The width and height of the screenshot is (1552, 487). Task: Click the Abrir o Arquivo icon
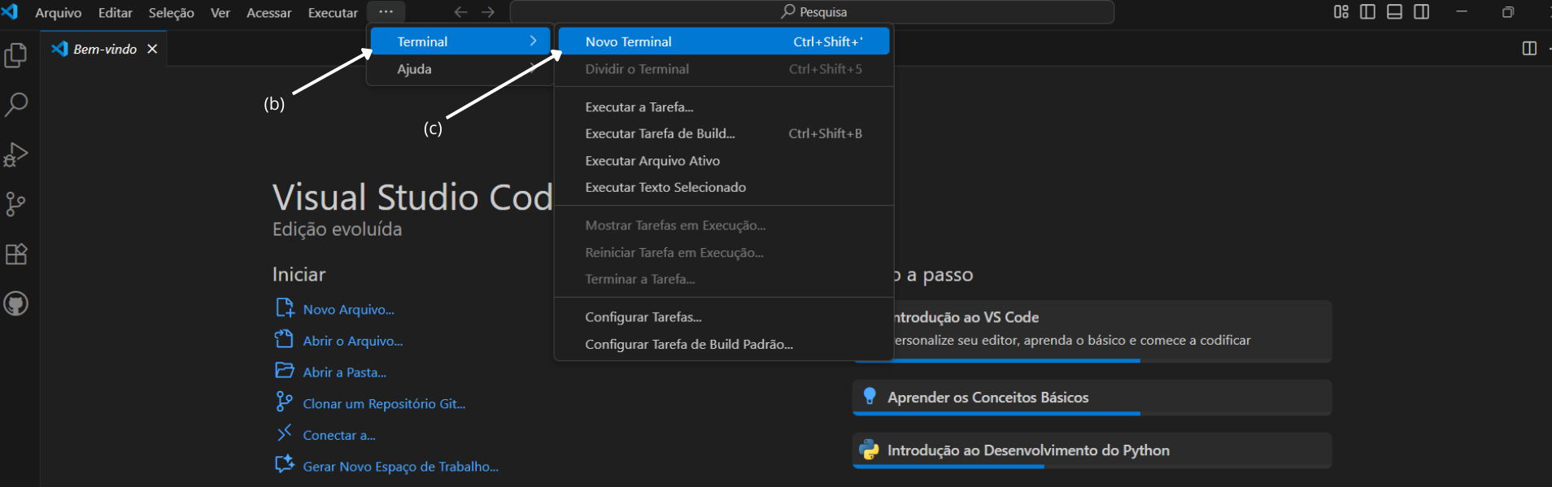284,339
